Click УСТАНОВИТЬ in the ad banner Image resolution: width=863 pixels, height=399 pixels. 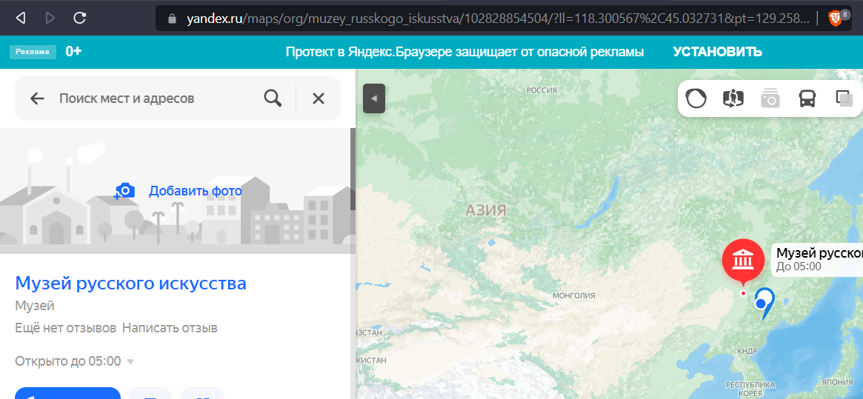point(717,53)
